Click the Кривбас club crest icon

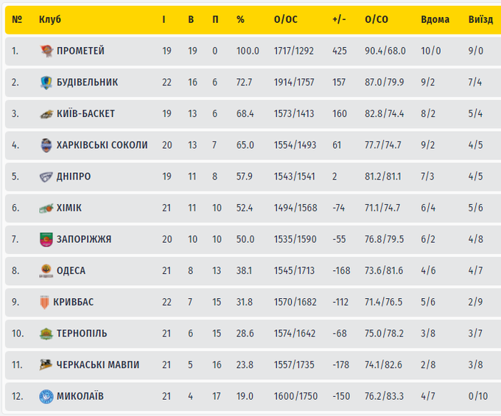[x=46, y=302]
